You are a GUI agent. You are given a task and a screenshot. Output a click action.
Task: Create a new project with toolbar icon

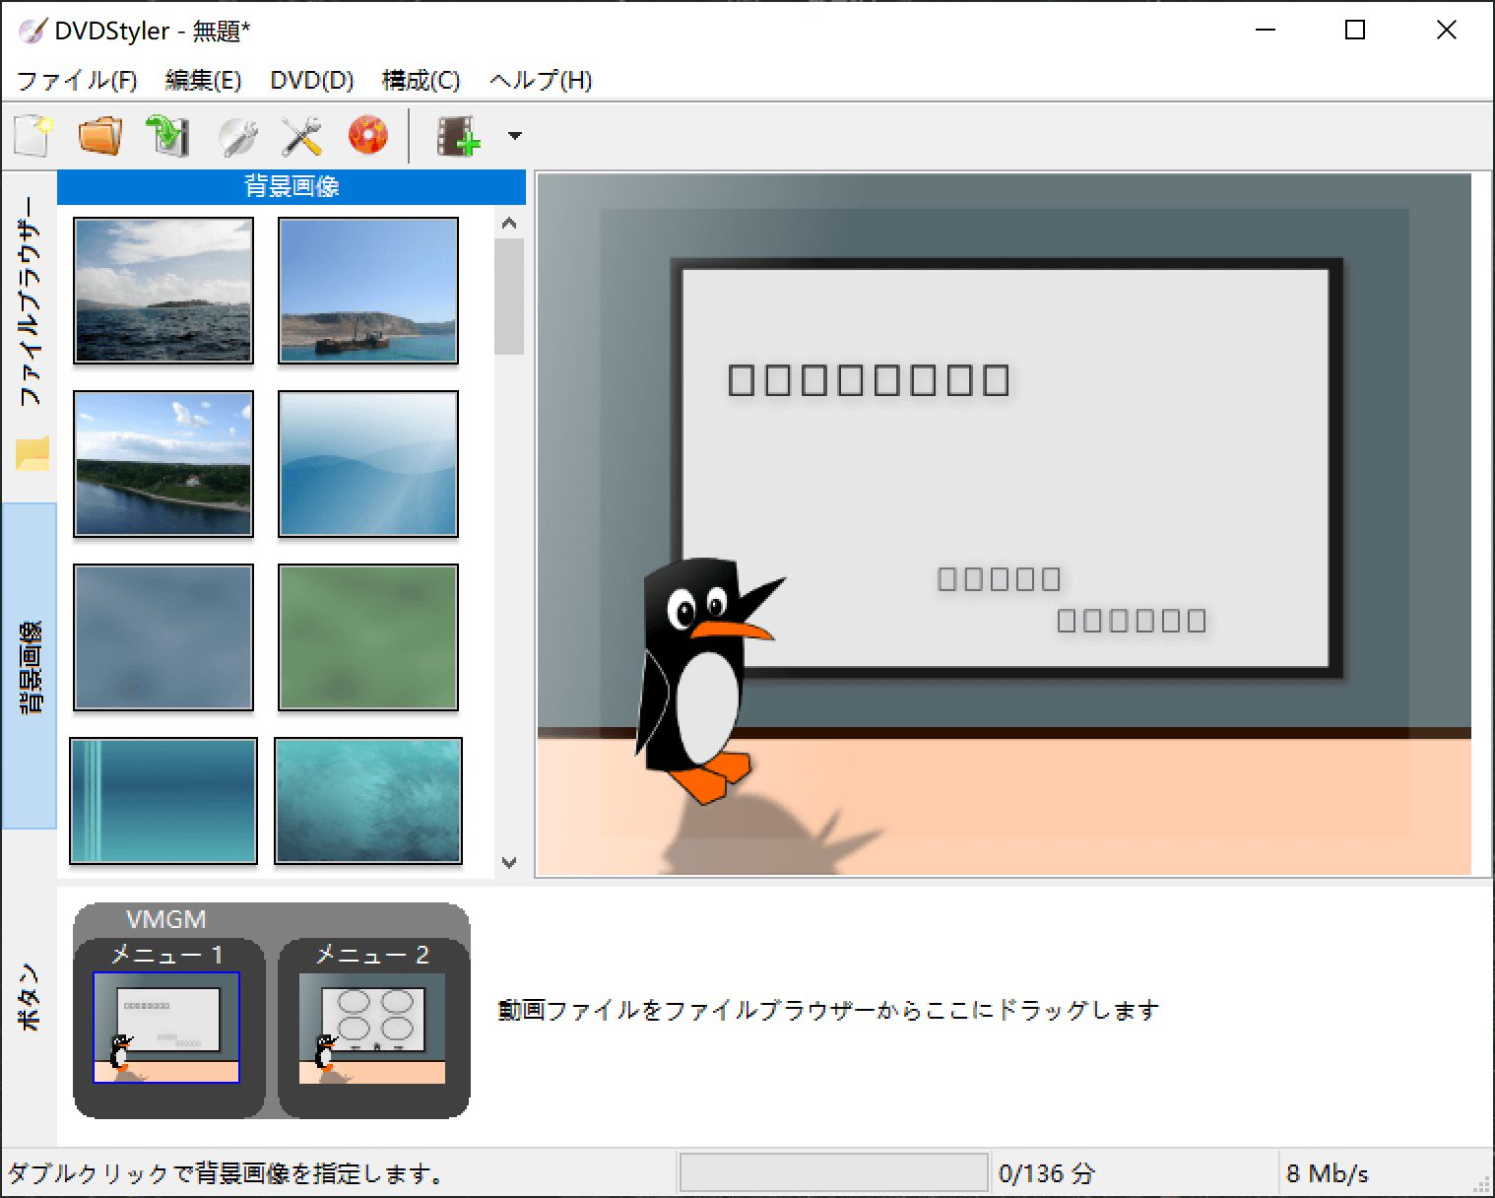[33, 136]
